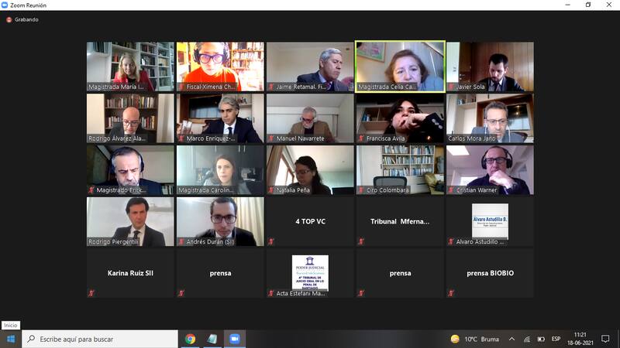The height and width of the screenshot is (348, 620).
Task: Open the Zoom app in taskbar
Action: [x=234, y=339]
